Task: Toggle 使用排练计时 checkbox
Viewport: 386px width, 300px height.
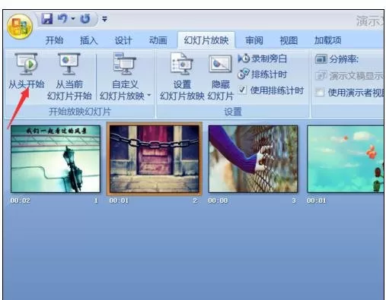Action: click(x=243, y=90)
